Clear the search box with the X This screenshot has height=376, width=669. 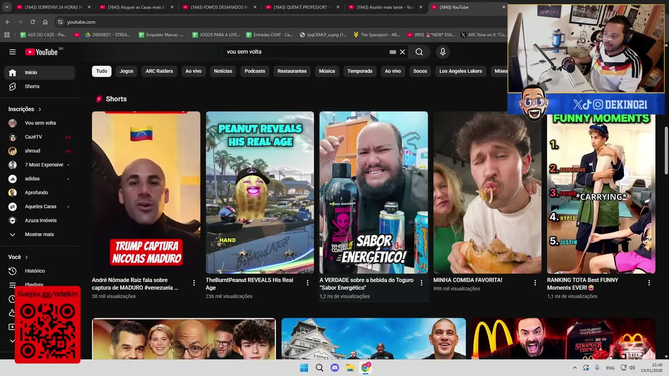coord(402,52)
